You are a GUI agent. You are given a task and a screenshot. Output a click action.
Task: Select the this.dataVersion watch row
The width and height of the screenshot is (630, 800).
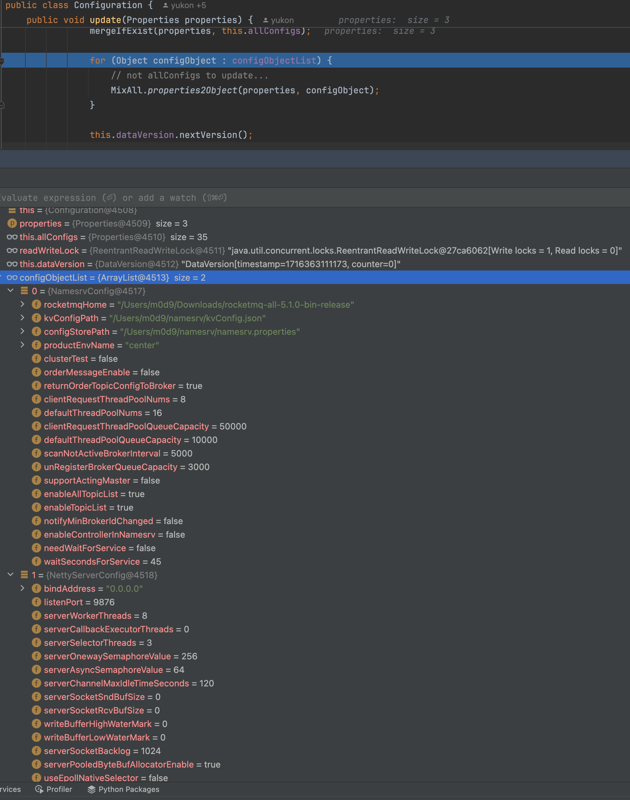pyautogui.click(x=315, y=264)
